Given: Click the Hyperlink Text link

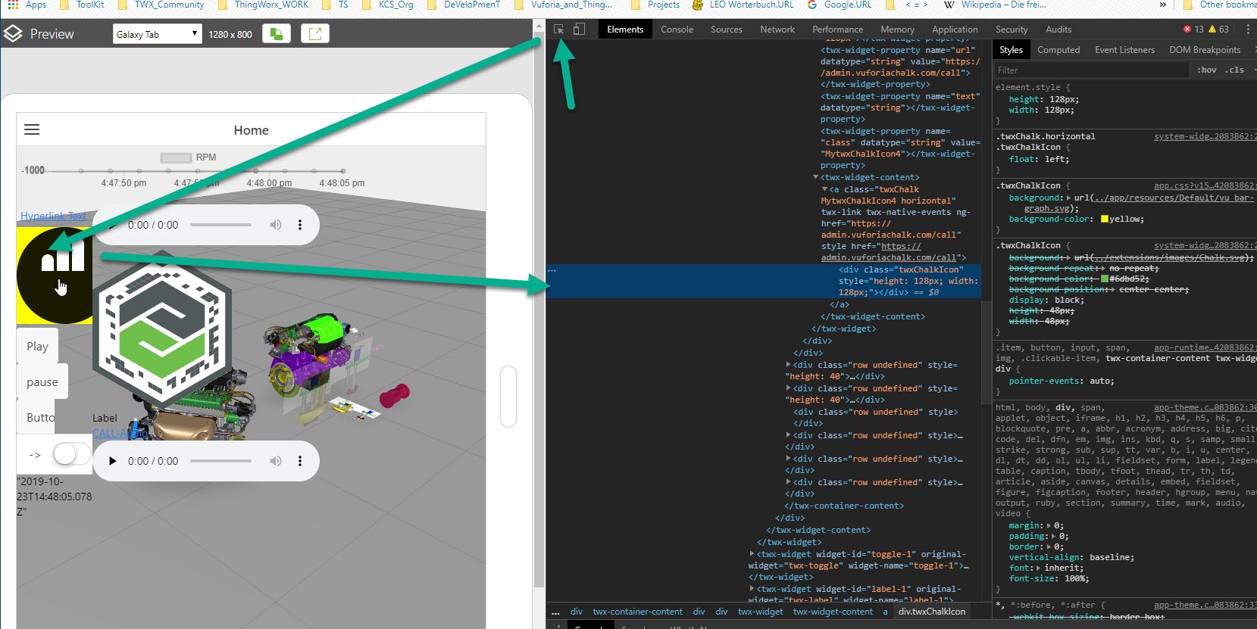Looking at the screenshot, I should pyautogui.click(x=53, y=216).
